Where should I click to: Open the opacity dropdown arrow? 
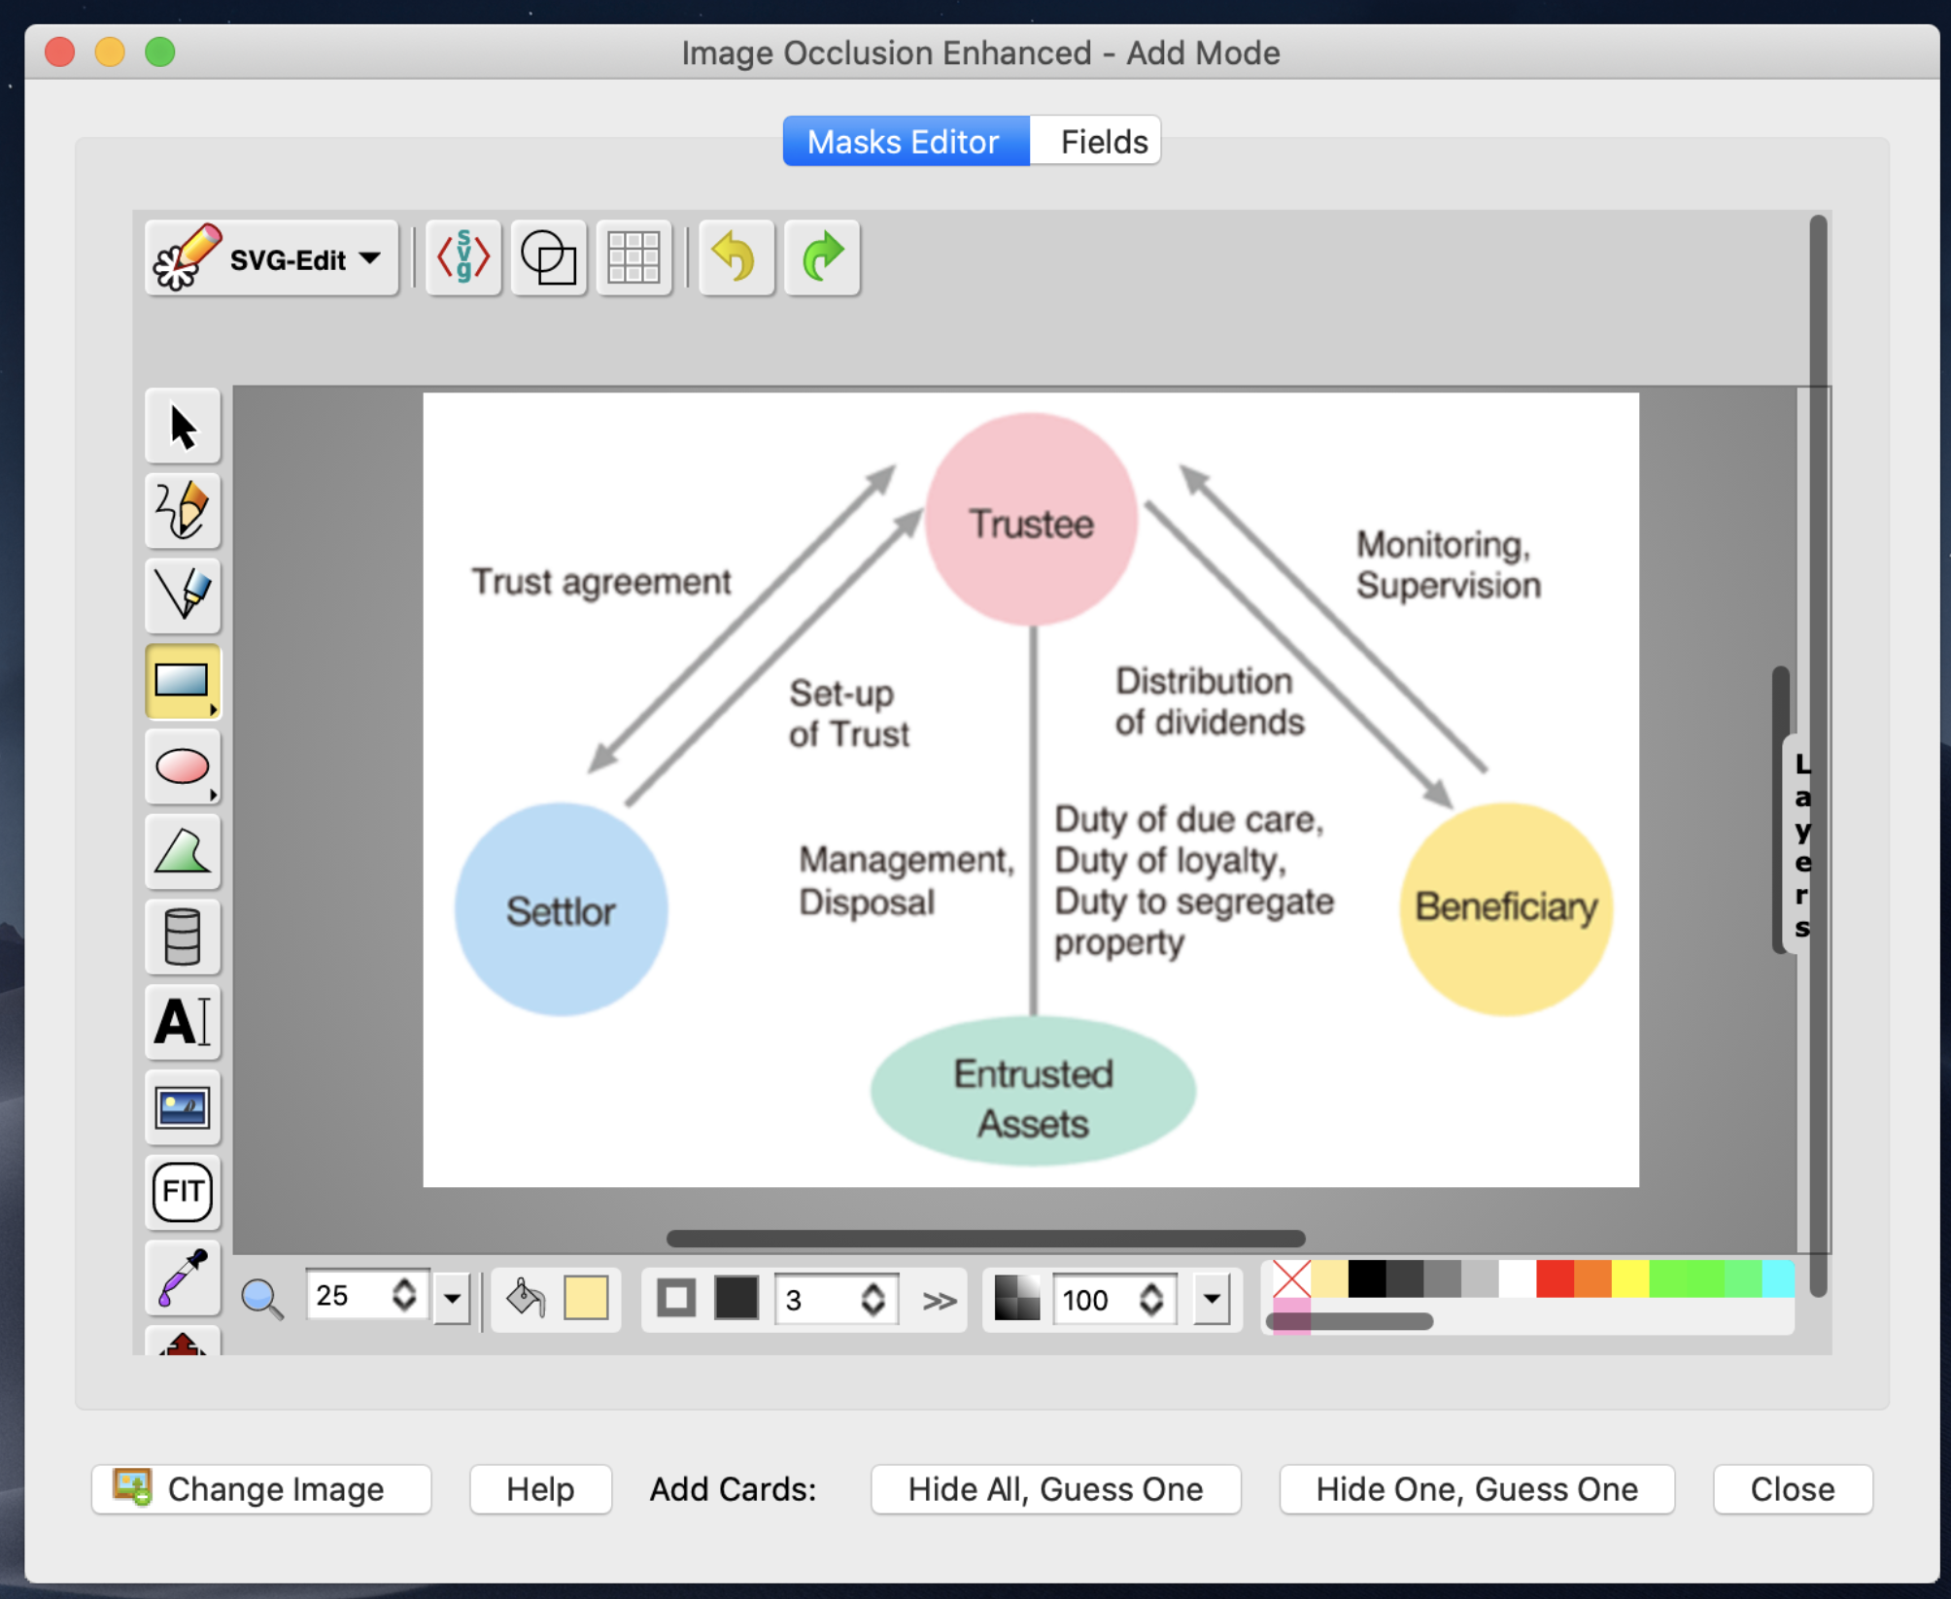(1212, 1299)
